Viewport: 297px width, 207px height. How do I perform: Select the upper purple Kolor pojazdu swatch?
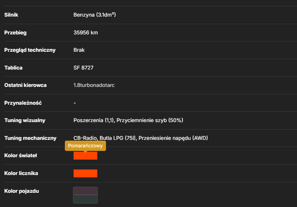pyautogui.click(x=85, y=191)
